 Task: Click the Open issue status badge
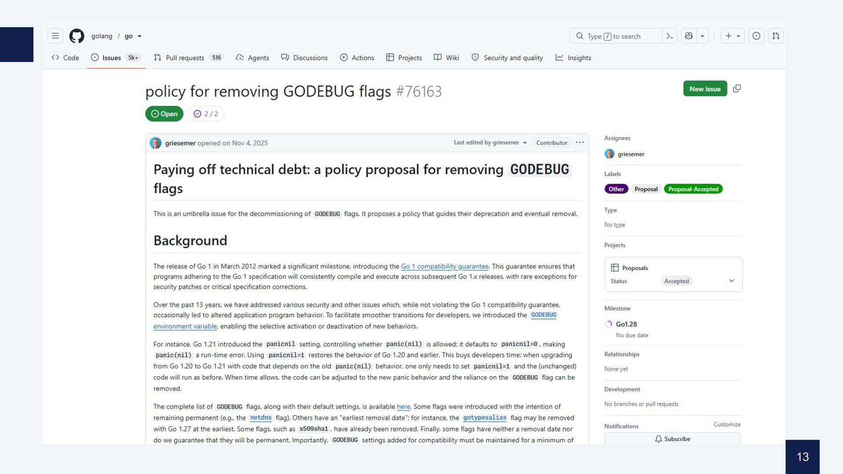tap(164, 114)
